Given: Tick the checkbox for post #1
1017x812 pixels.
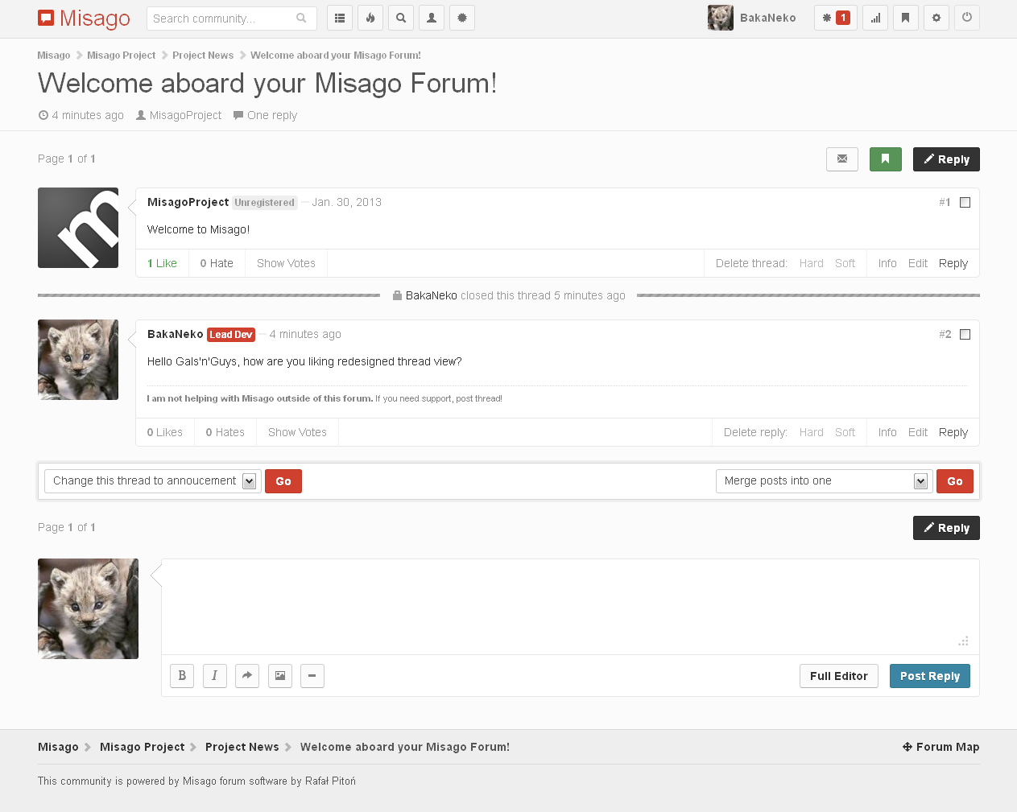Looking at the screenshot, I should tap(965, 203).
